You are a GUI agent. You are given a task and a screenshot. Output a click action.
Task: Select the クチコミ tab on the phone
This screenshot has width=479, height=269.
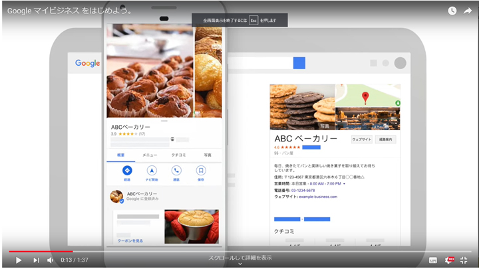coord(179,155)
